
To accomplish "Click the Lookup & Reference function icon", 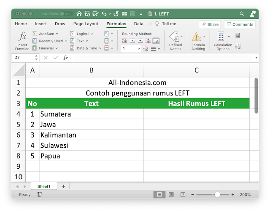I will tap(107, 34).
